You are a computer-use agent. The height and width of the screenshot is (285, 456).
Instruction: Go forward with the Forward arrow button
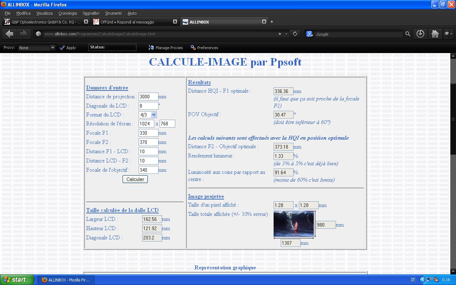click(24, 34)
